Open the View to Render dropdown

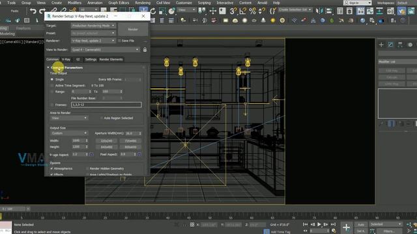pyautogui.click(x=106, y=49)
